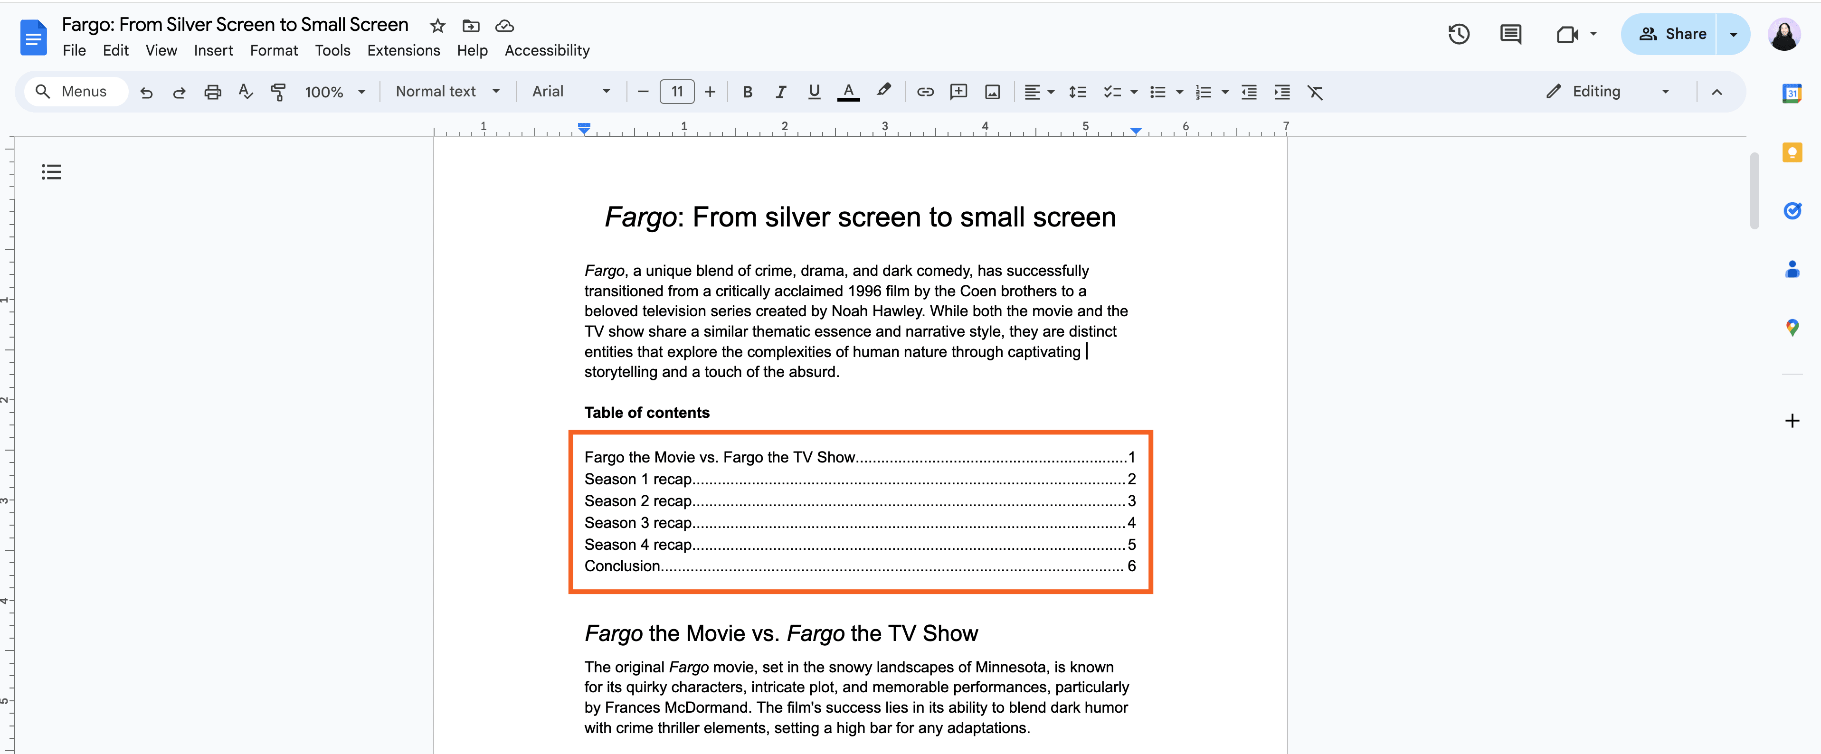Click the Extensions menu item
Image resolution: width=1821 pixels, height=754 pixels.
tap(403, 50)
